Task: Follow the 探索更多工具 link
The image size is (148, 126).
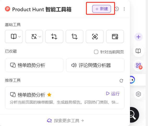Action: (x=65, y=121)
